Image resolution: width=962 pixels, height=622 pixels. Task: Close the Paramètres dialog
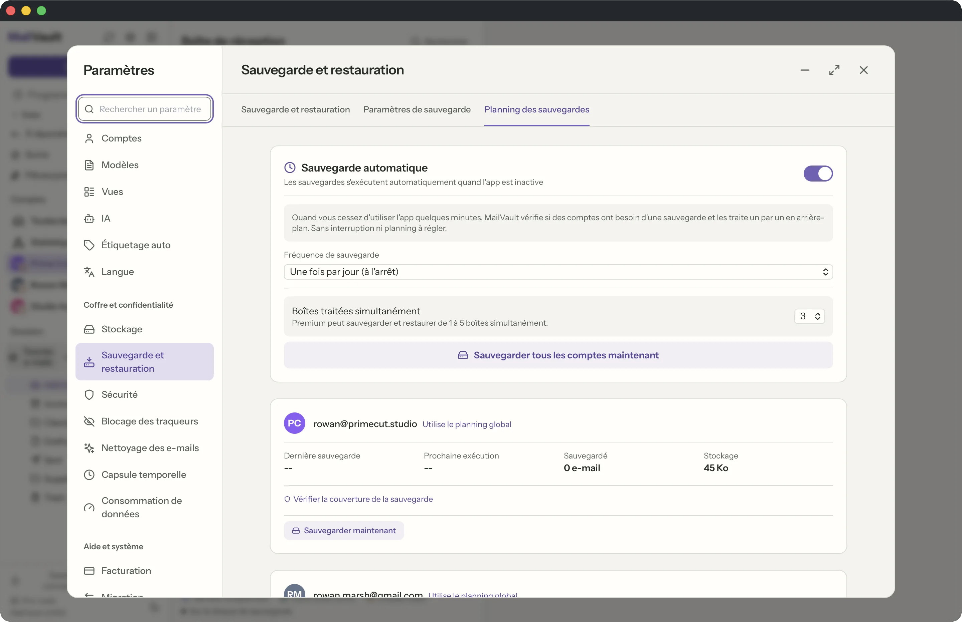coord(864,70)
